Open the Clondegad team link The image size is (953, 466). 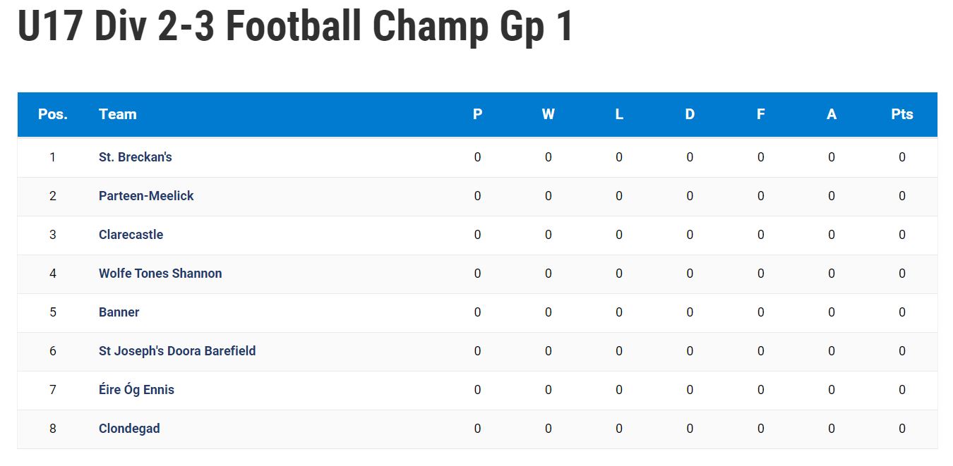tap(129, 429)
